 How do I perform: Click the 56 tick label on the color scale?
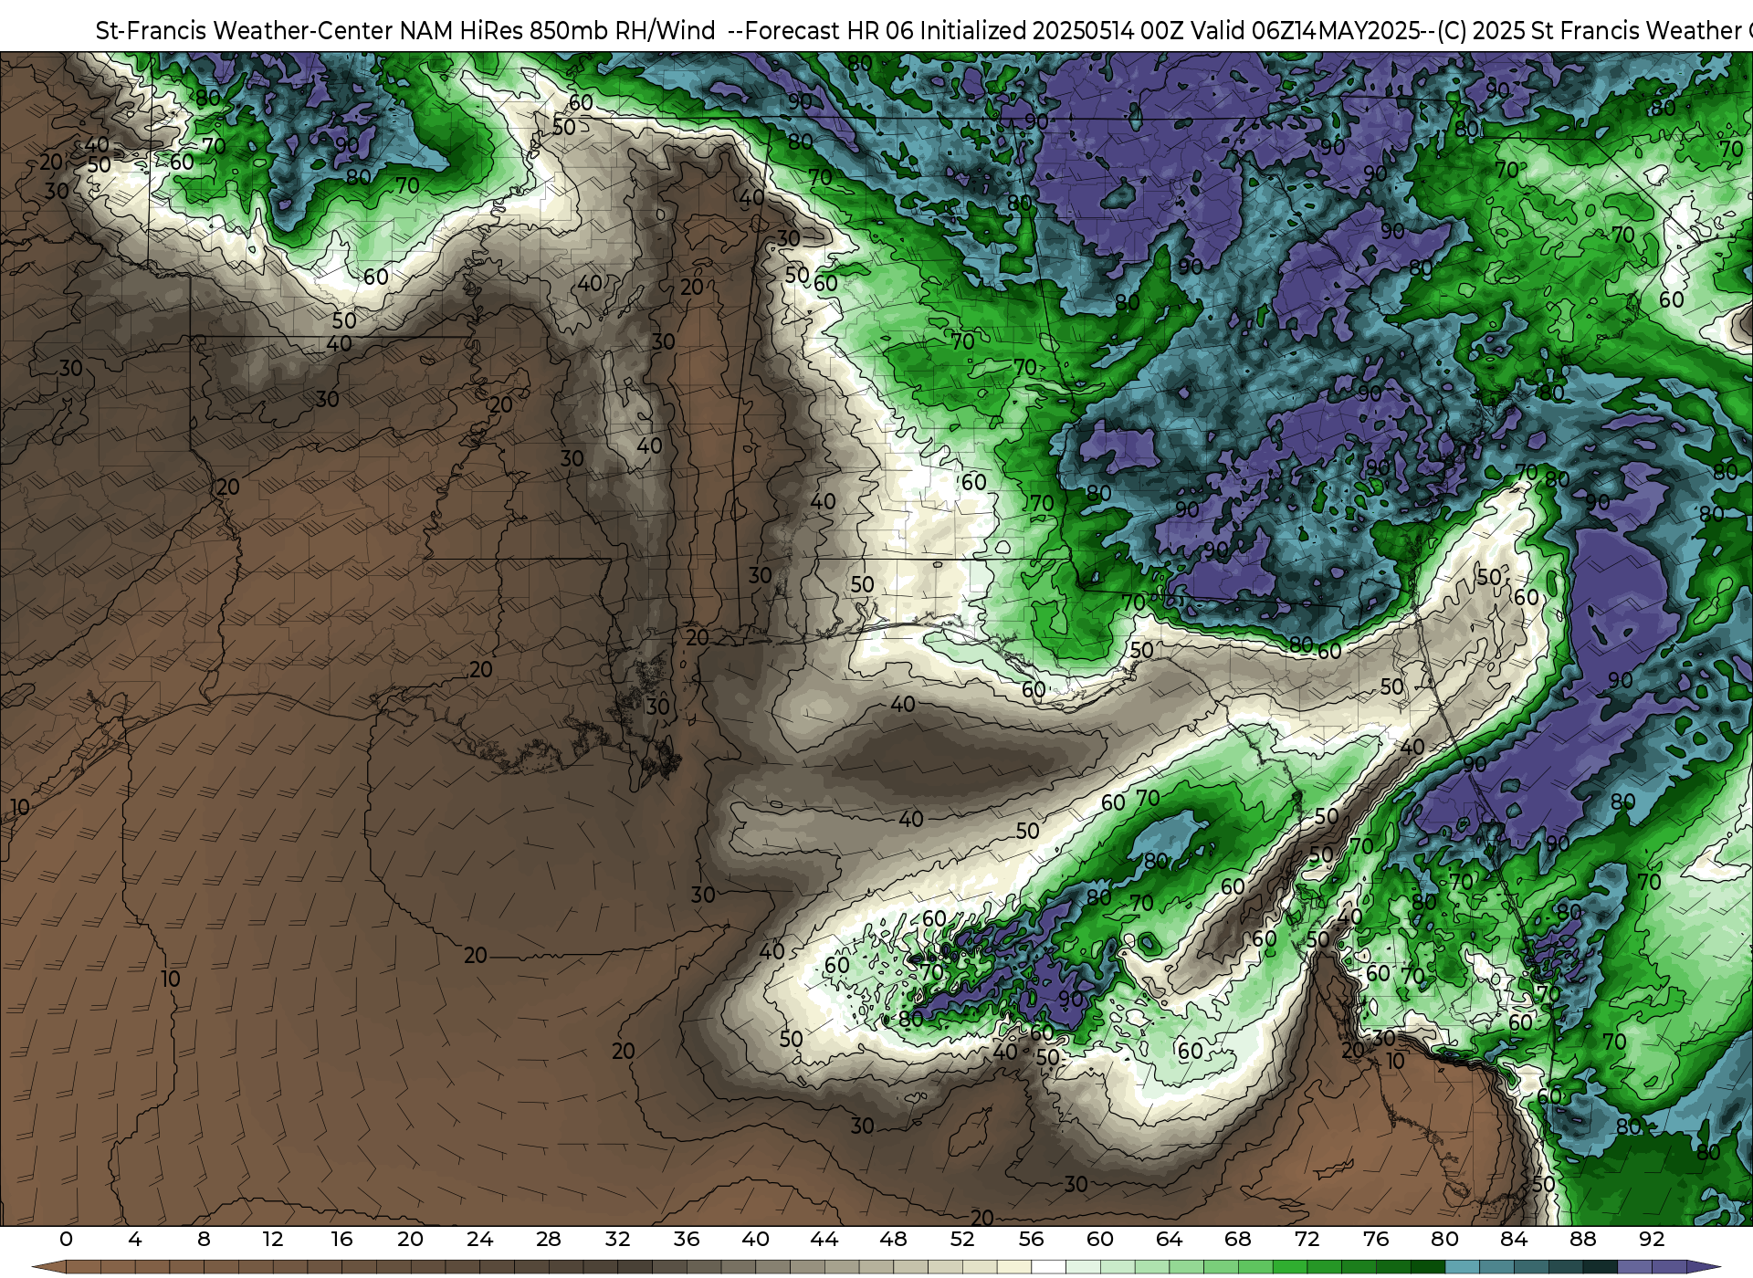point(1031,1239)
